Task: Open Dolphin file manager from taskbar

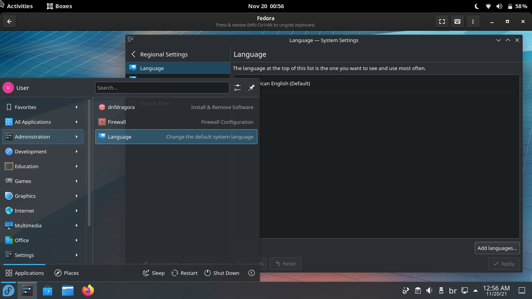Action: [68, 290]
